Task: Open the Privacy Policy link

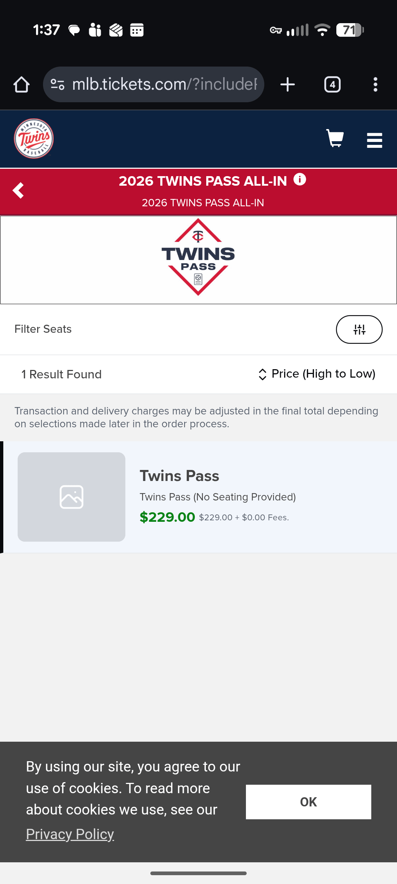Action: click(x=70, y=834)
